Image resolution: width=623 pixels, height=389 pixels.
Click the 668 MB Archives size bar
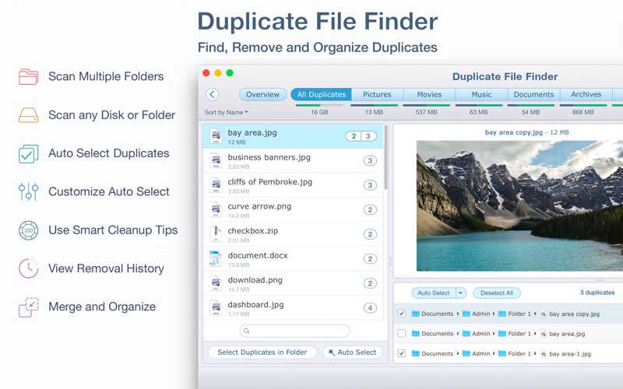pos(583,105)
